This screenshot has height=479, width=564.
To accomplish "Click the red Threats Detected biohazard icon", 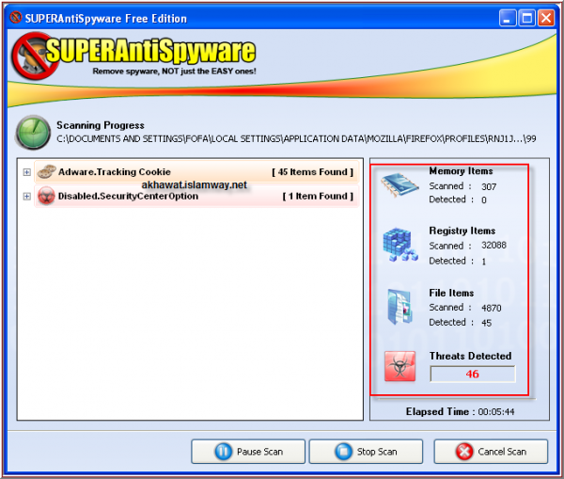I will coord(400,366).
